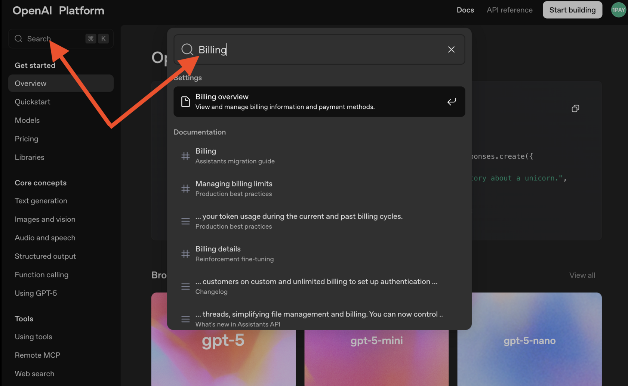Click into the Billing search input
This screenshot has height=386, width=628.
click(319, 49)
